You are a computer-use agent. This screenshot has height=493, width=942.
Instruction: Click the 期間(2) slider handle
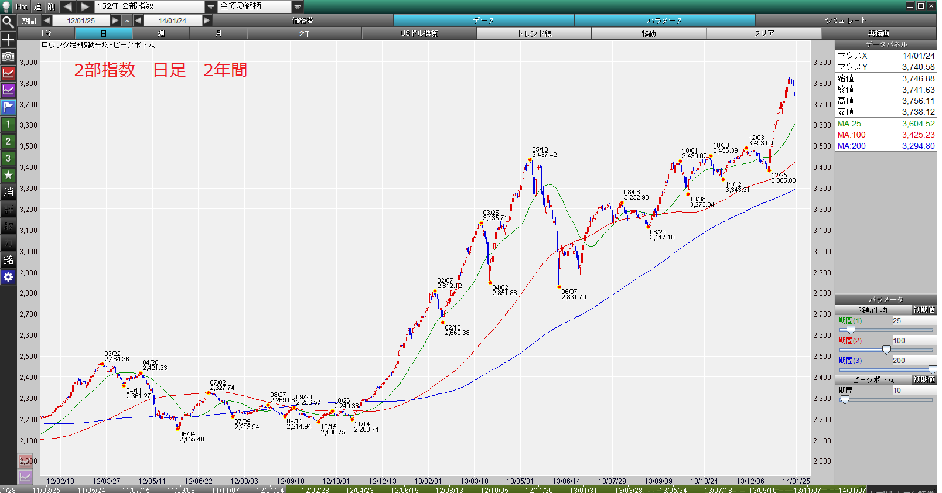point(886,350)
